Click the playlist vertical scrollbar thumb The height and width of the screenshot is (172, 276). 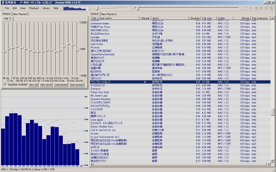(x=272, y=112)
